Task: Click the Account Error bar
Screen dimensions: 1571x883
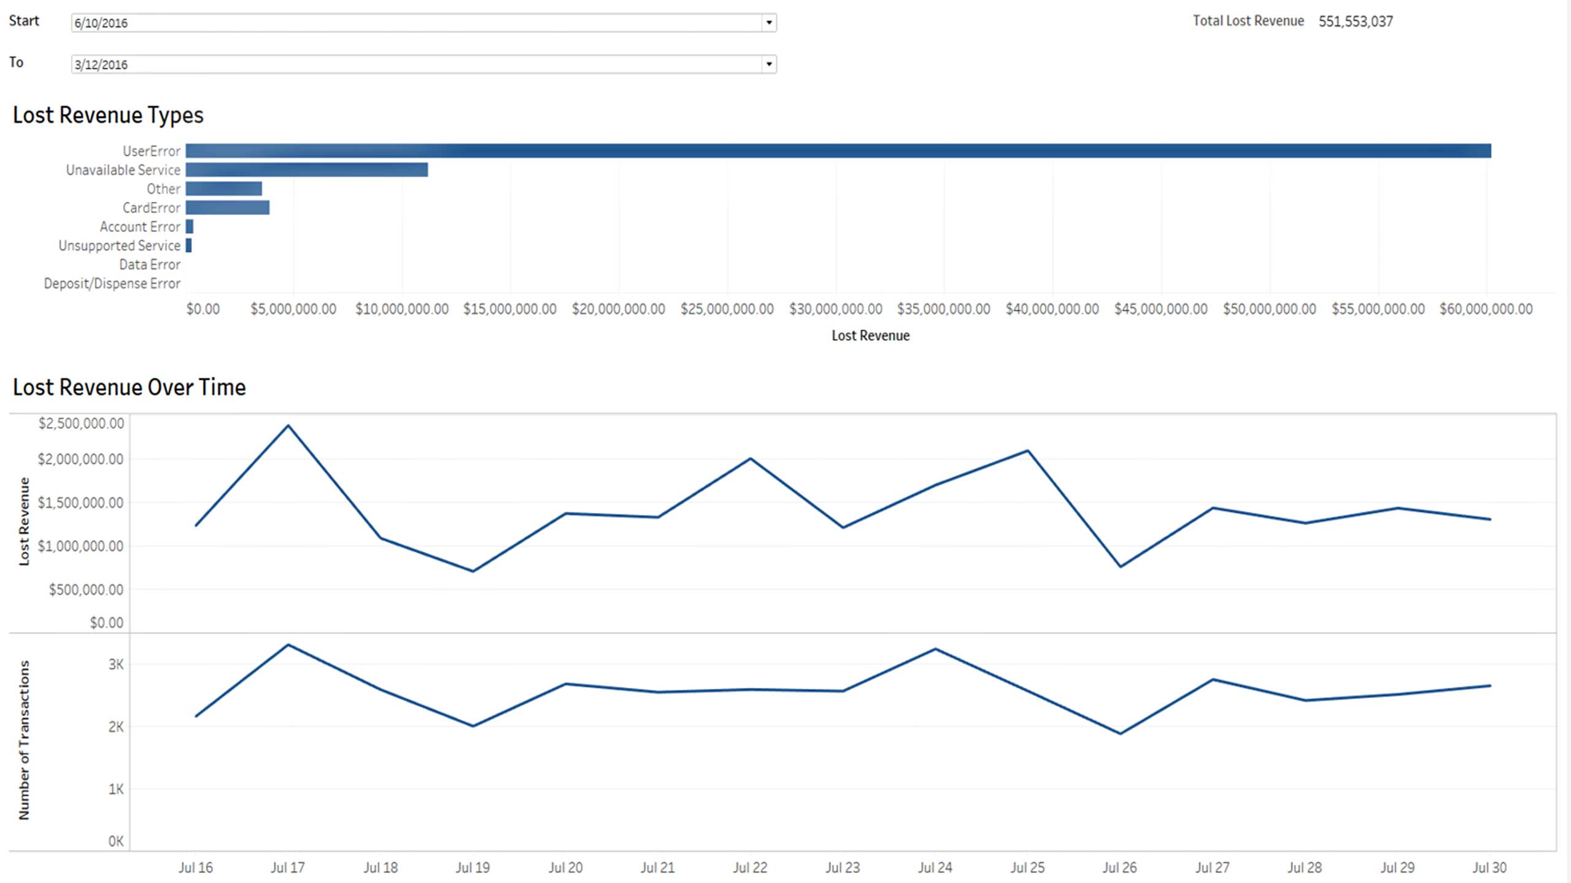Action: [x=190, y=227]
